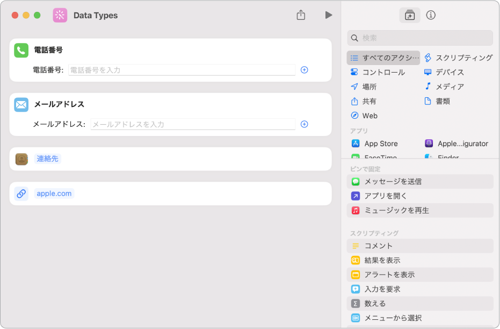Select スクリプティング category
The height and width of the screenshot is (329, 500).
[x=459, y=58]
